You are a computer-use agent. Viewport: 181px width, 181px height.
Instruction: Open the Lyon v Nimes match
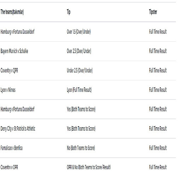(8, 90)
